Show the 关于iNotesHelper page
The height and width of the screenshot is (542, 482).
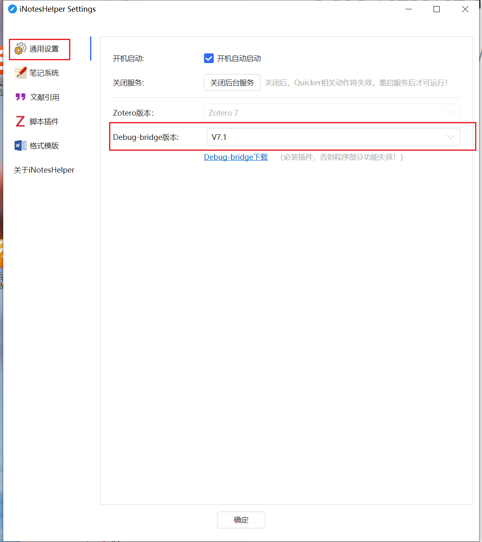(x=44, y=170)
